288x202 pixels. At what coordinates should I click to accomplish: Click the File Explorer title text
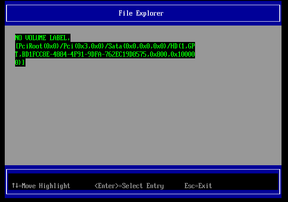141,13
